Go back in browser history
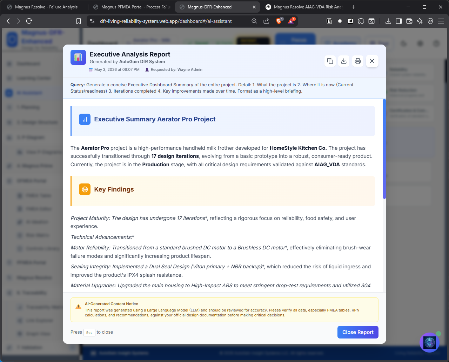The width and height of the screenshot is (449, 362). pos(8,21)
